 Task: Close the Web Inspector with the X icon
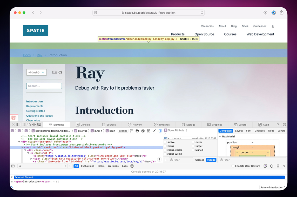click(x=13, y=124)
